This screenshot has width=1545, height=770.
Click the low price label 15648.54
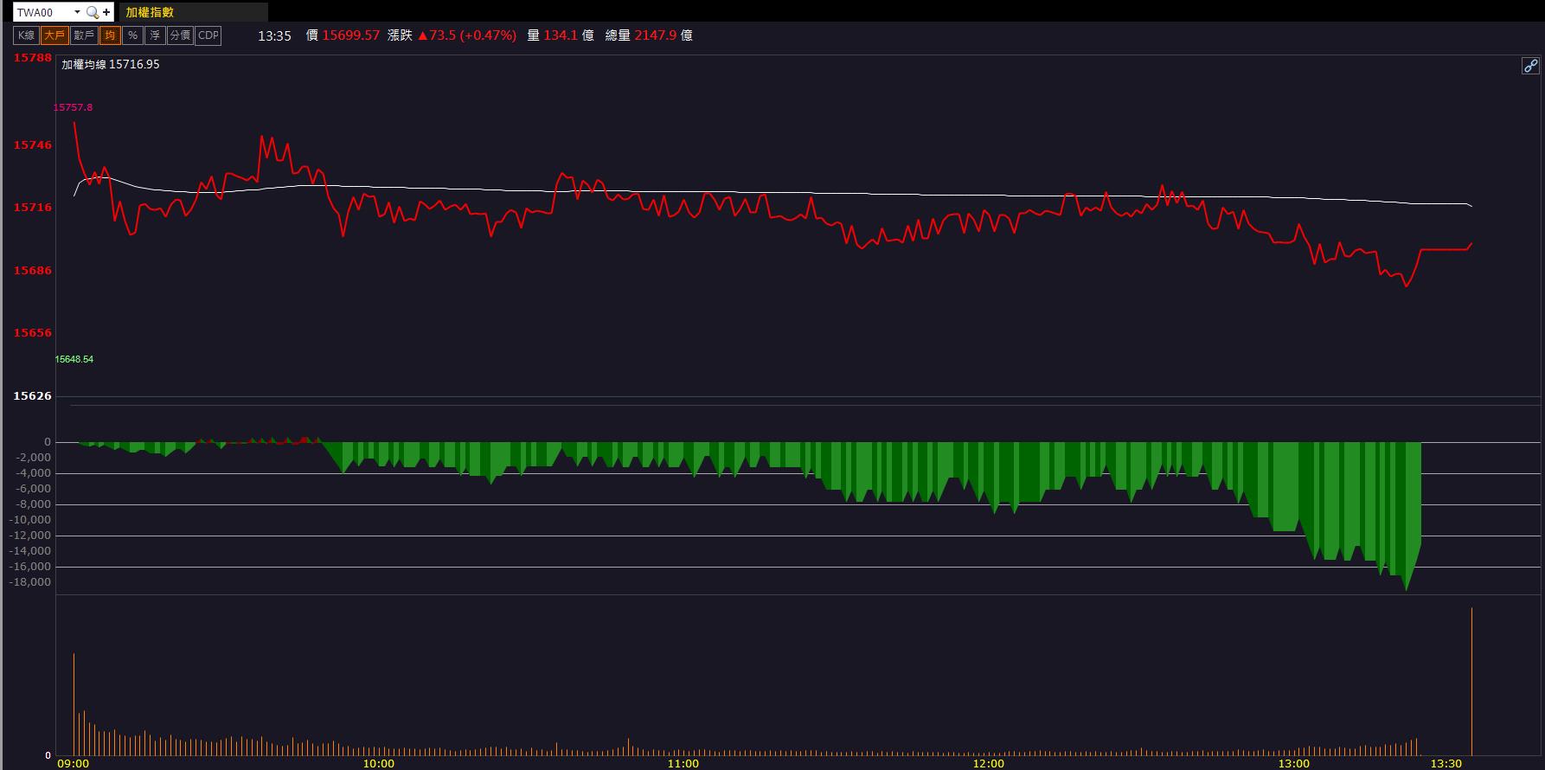(74, 359)
